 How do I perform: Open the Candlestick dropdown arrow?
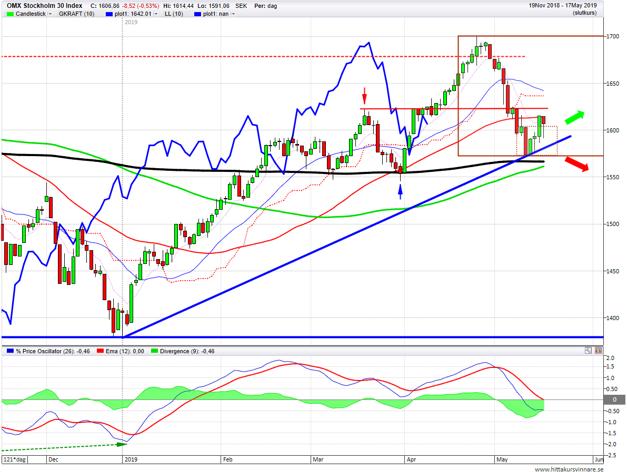(x=50, y=14)
